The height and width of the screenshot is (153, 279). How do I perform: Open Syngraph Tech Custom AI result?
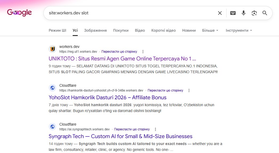121,136
